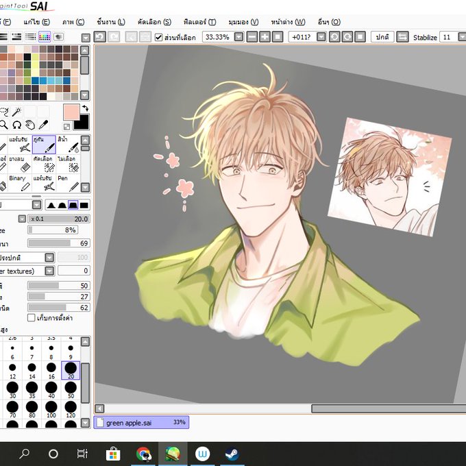This screenshot has width=466, height=466.
Task: Click the peach foreground color swatch
Action: [x=71, y=112]
